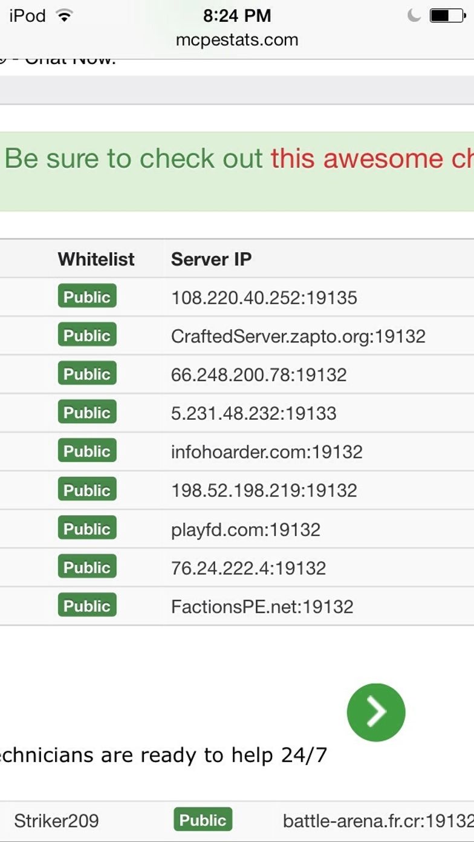474x842 pixels.
Task: Tap Public badge beside 108.220.40.252:19135
Action: (x=87, y=296)
